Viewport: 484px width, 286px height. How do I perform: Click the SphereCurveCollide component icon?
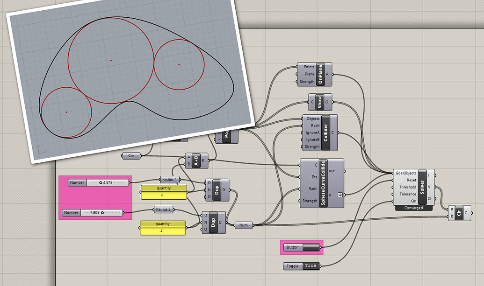coord(323,182)
